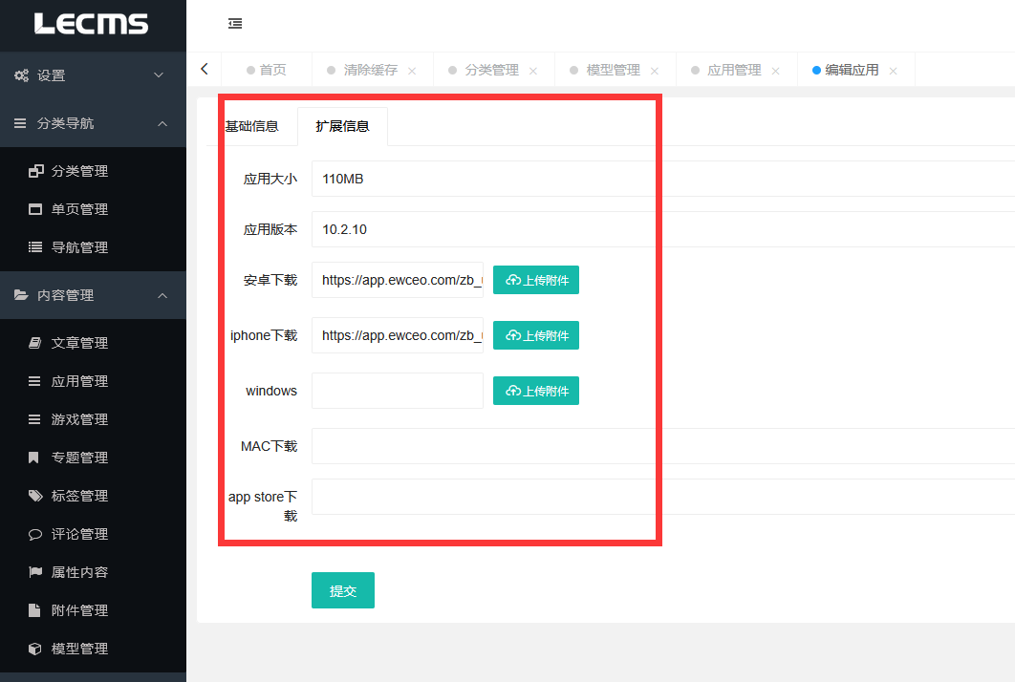The height and width of the screenshot is (682, 1015).
Task: Click 上传附件 button for iphone下载
Action: pos(536,335)
